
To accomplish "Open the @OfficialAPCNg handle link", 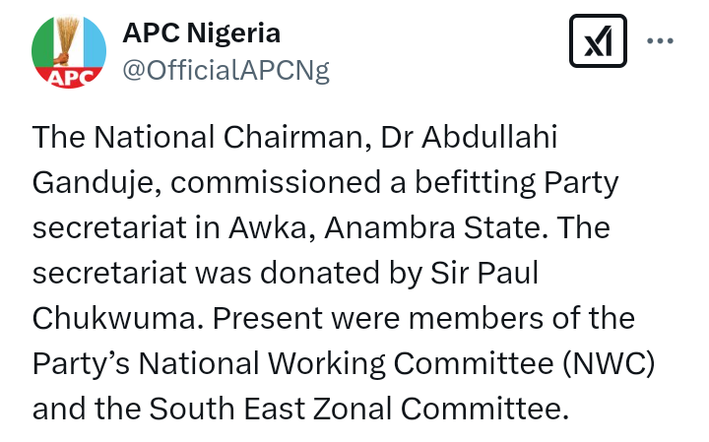I will pyautogui.click(x=226, y=70).
